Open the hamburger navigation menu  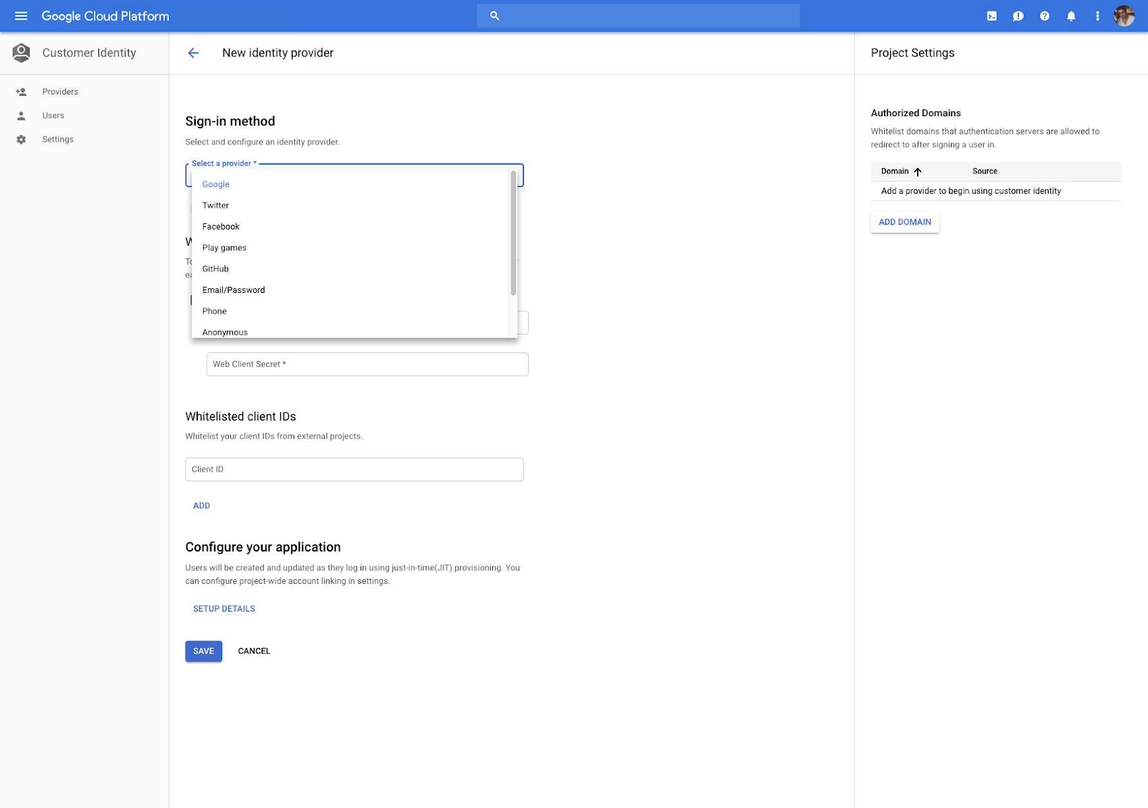coord(21,16)
